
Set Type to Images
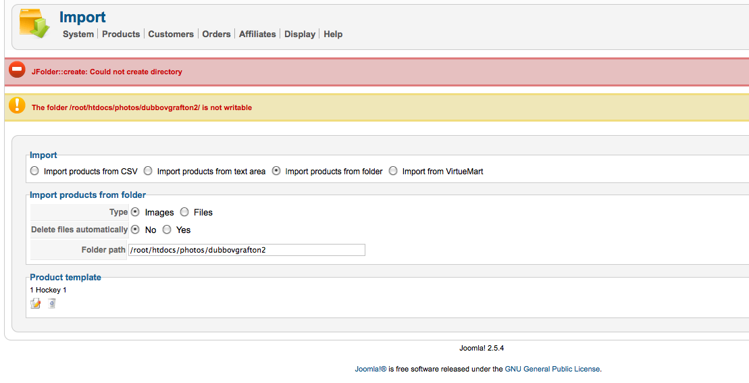coord(136,212)
